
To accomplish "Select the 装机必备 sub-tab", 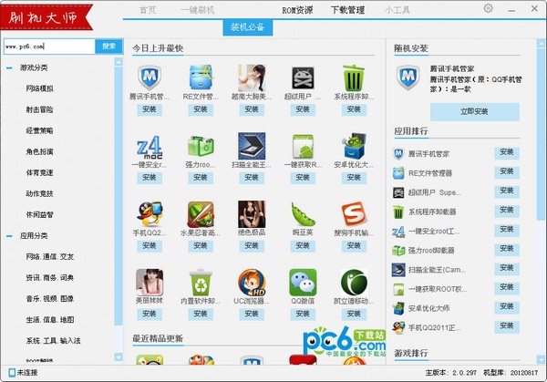I will (248, 27).
